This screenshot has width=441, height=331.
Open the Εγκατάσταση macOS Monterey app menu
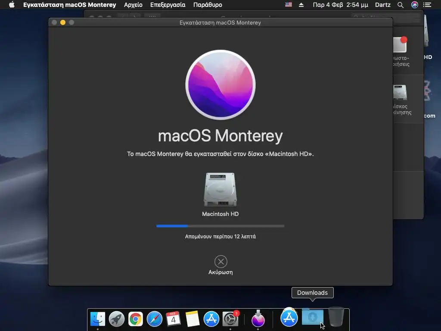coord(69,5)
